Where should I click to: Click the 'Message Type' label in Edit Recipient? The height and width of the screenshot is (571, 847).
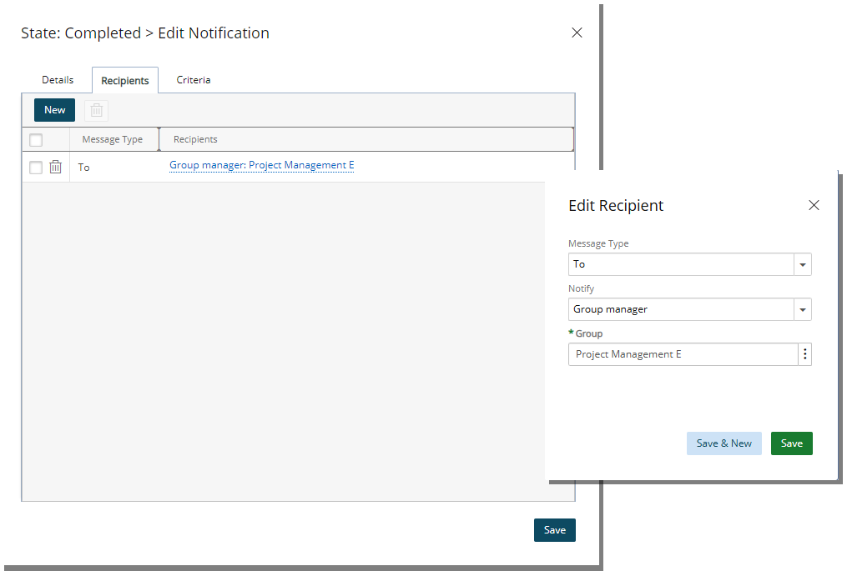(x=598, y=243)
